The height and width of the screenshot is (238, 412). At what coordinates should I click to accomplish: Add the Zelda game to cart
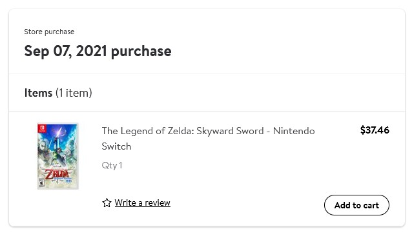click(x=356, y=205)
